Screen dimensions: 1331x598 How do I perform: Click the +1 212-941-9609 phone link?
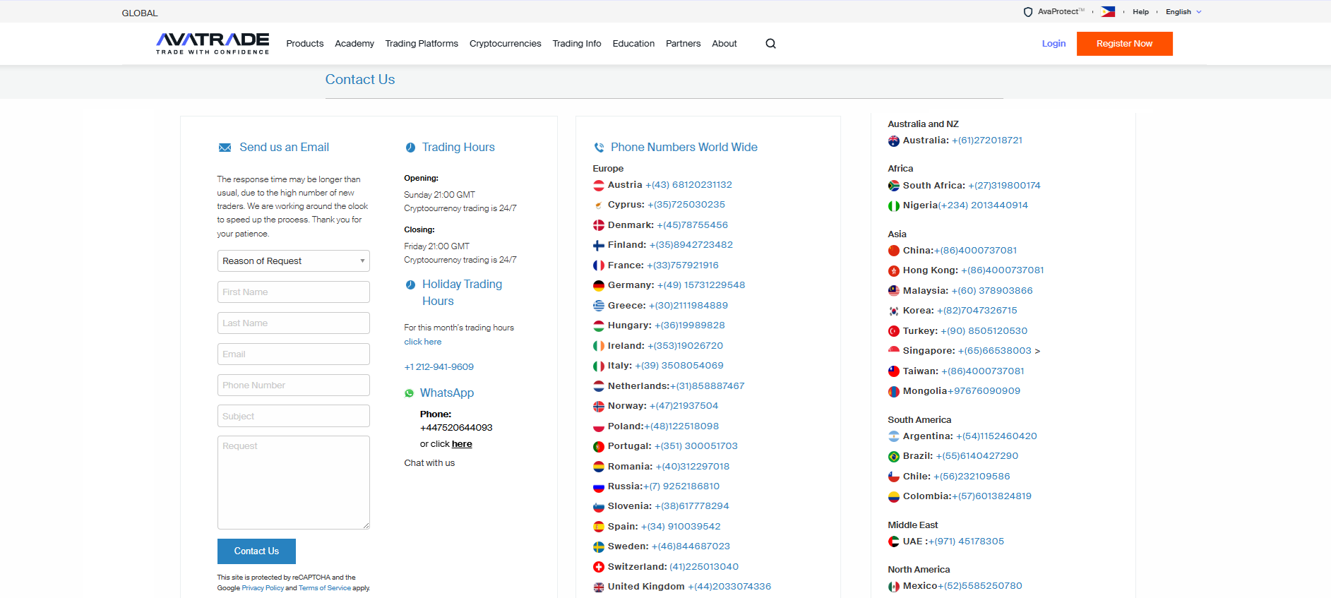438,367
